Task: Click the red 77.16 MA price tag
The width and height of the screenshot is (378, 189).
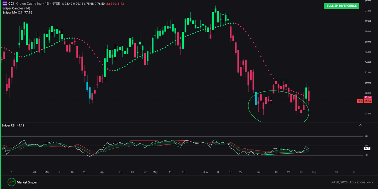Action: (368, 97)
